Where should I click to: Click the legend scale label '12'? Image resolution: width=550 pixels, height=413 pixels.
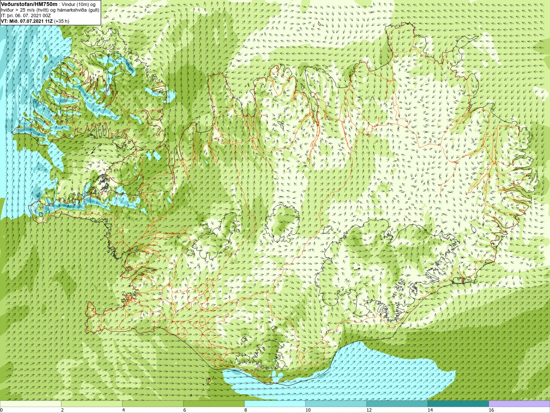pyautogui.click(x=369, y=410)
